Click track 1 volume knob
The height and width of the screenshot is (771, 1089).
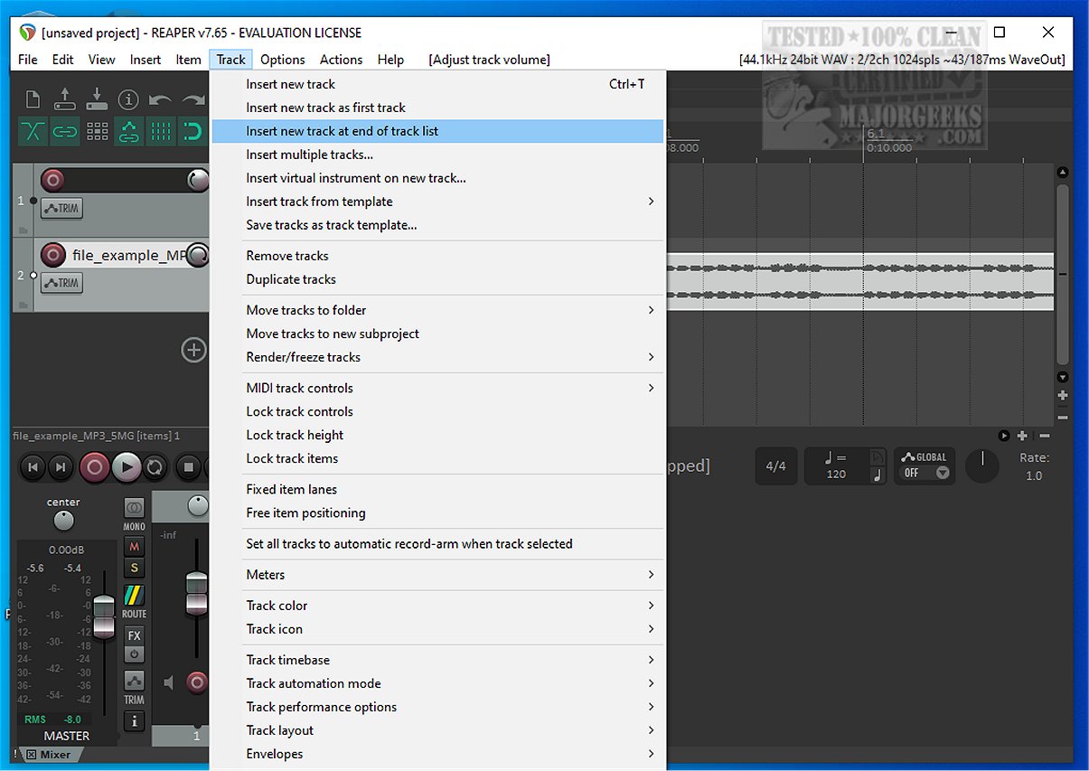coord(198,180)
